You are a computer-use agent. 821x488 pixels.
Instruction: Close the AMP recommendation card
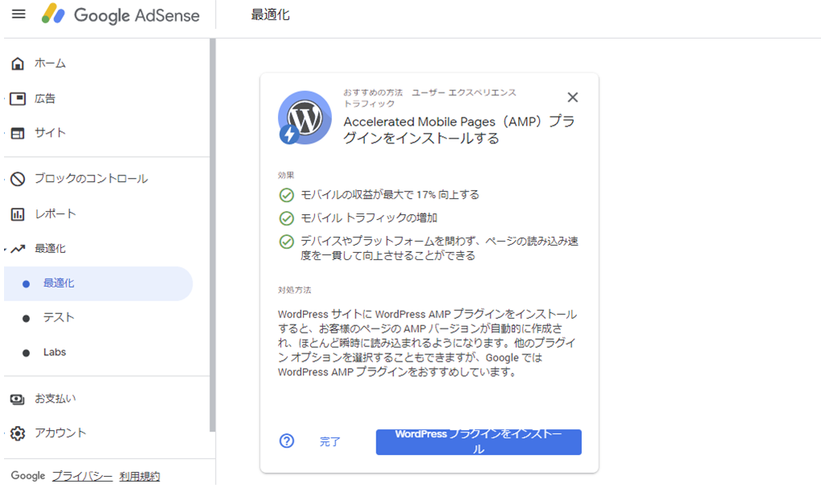(572, 97)
